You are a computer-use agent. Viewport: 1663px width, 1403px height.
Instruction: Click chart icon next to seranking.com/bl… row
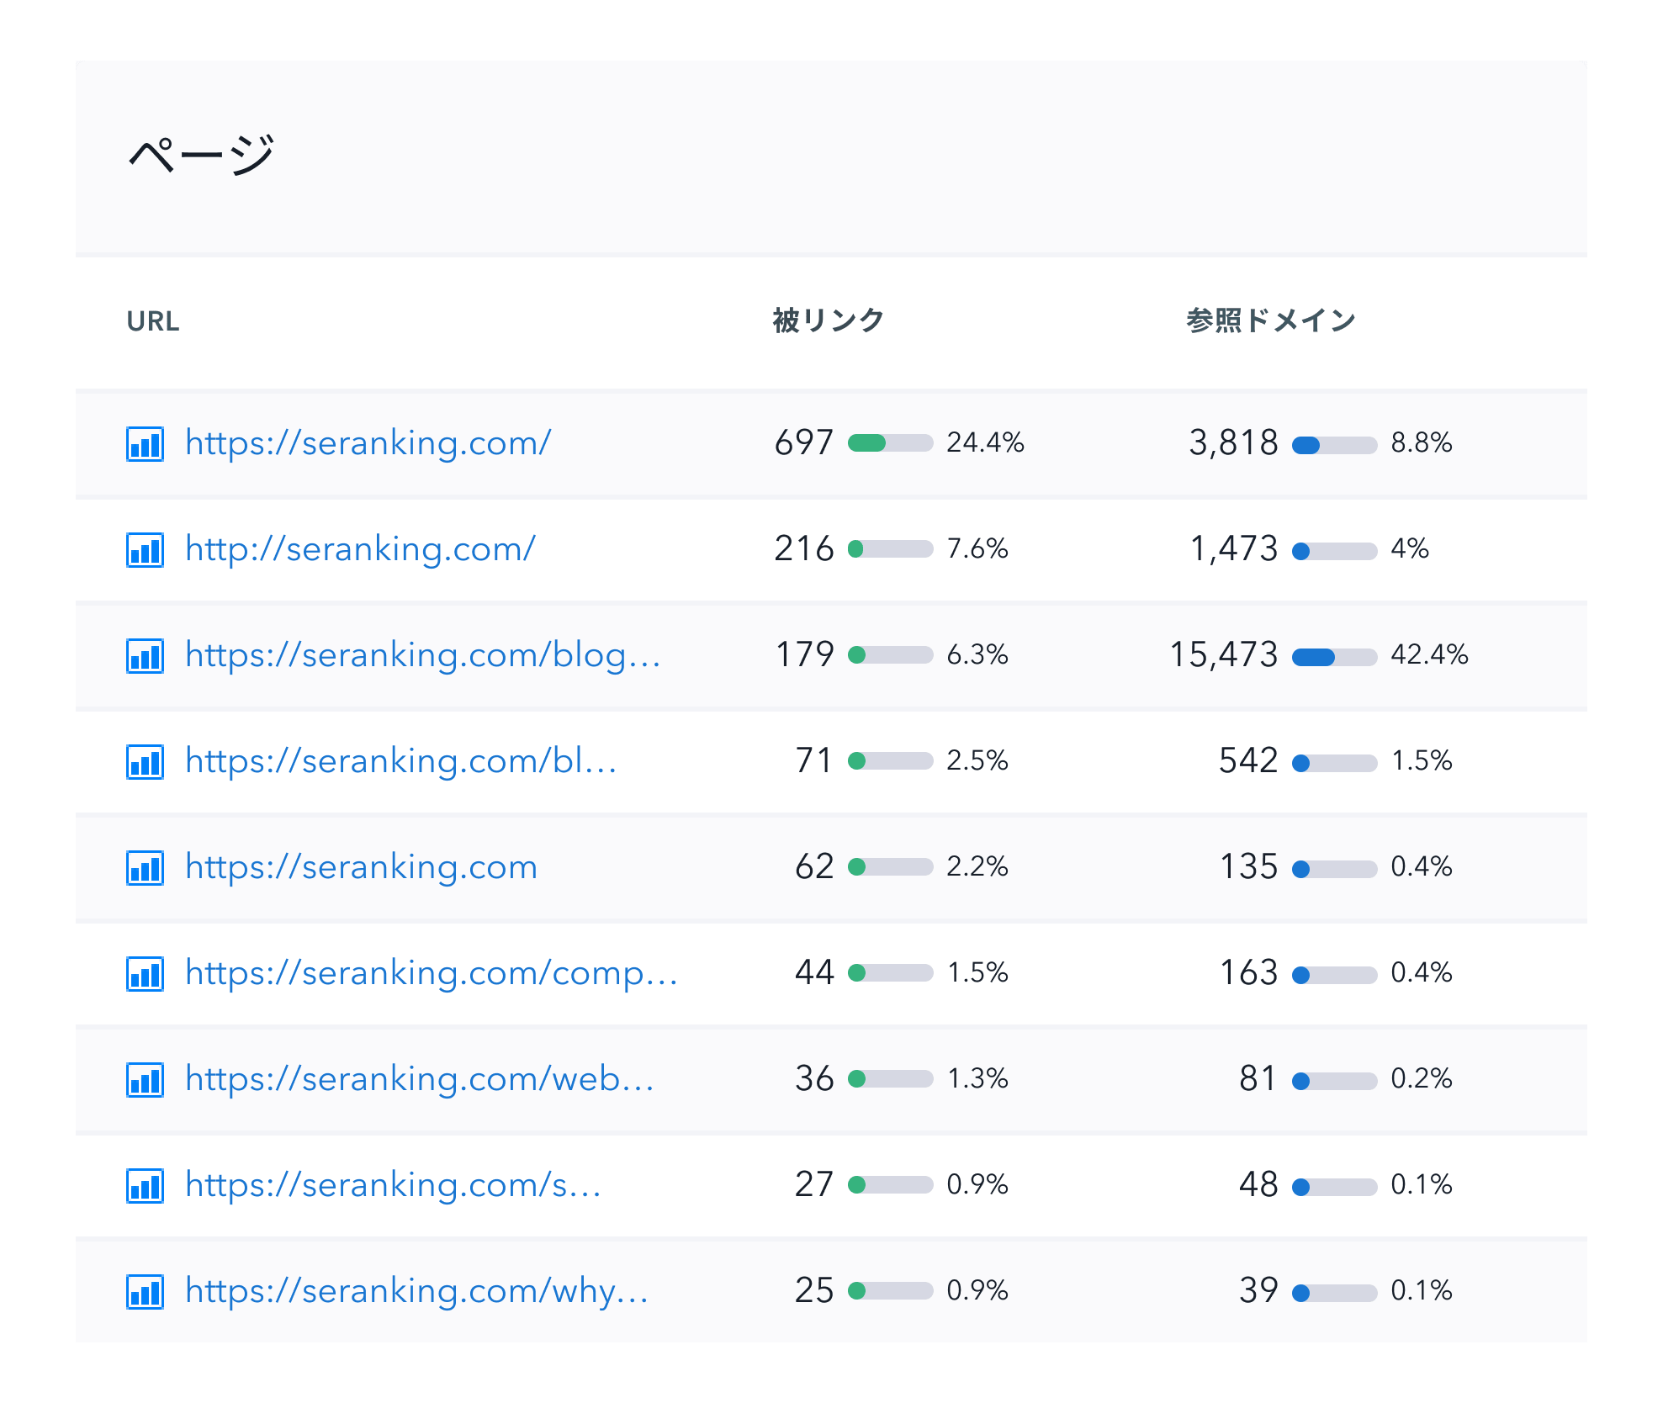click(145, 762)
